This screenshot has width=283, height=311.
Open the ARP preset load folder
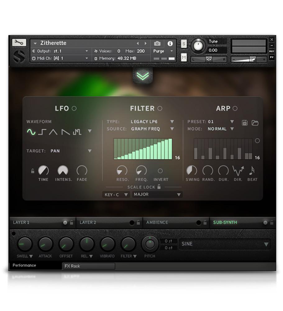coord(255,123)
